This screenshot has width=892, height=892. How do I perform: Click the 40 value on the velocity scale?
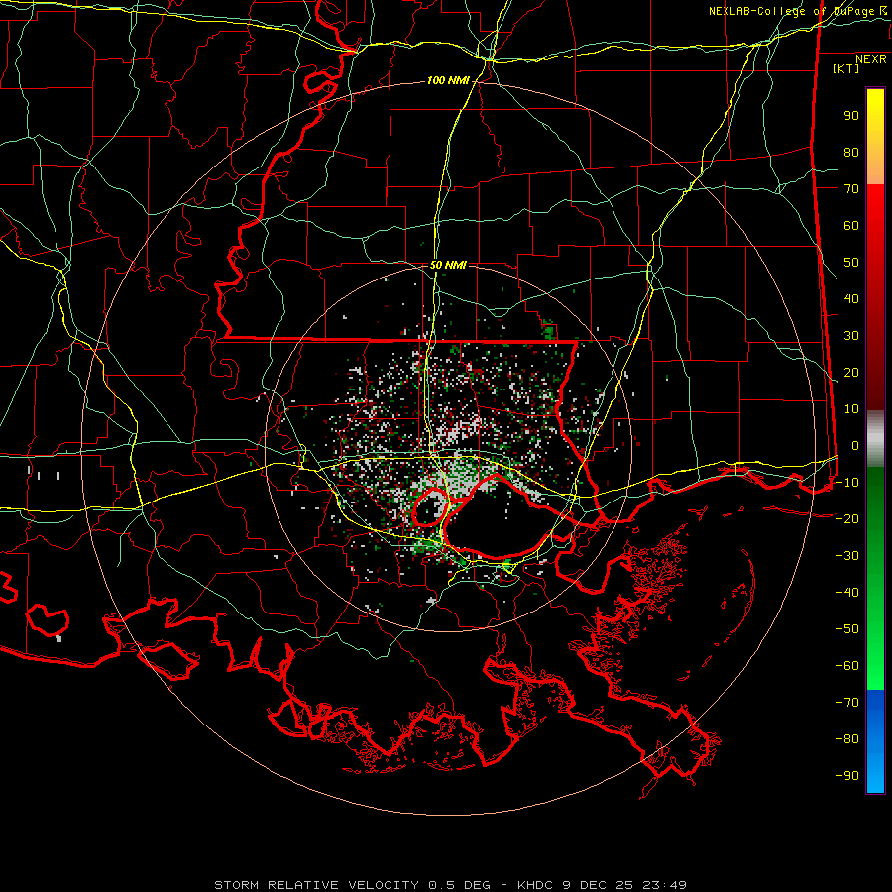851,298
